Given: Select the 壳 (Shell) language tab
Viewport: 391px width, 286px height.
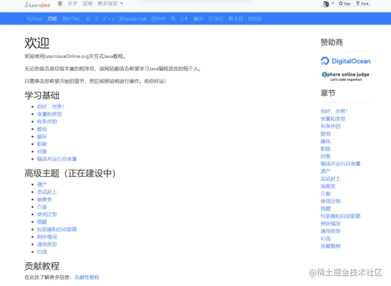Looking at the screenshot, I should tap(173, 19).
